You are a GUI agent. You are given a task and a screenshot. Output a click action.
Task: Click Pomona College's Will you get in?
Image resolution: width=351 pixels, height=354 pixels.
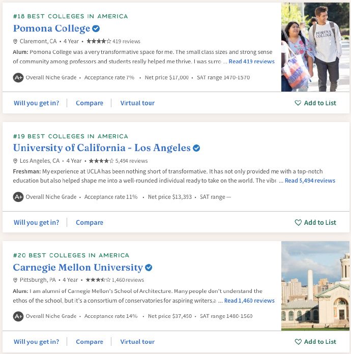[36, 103]
